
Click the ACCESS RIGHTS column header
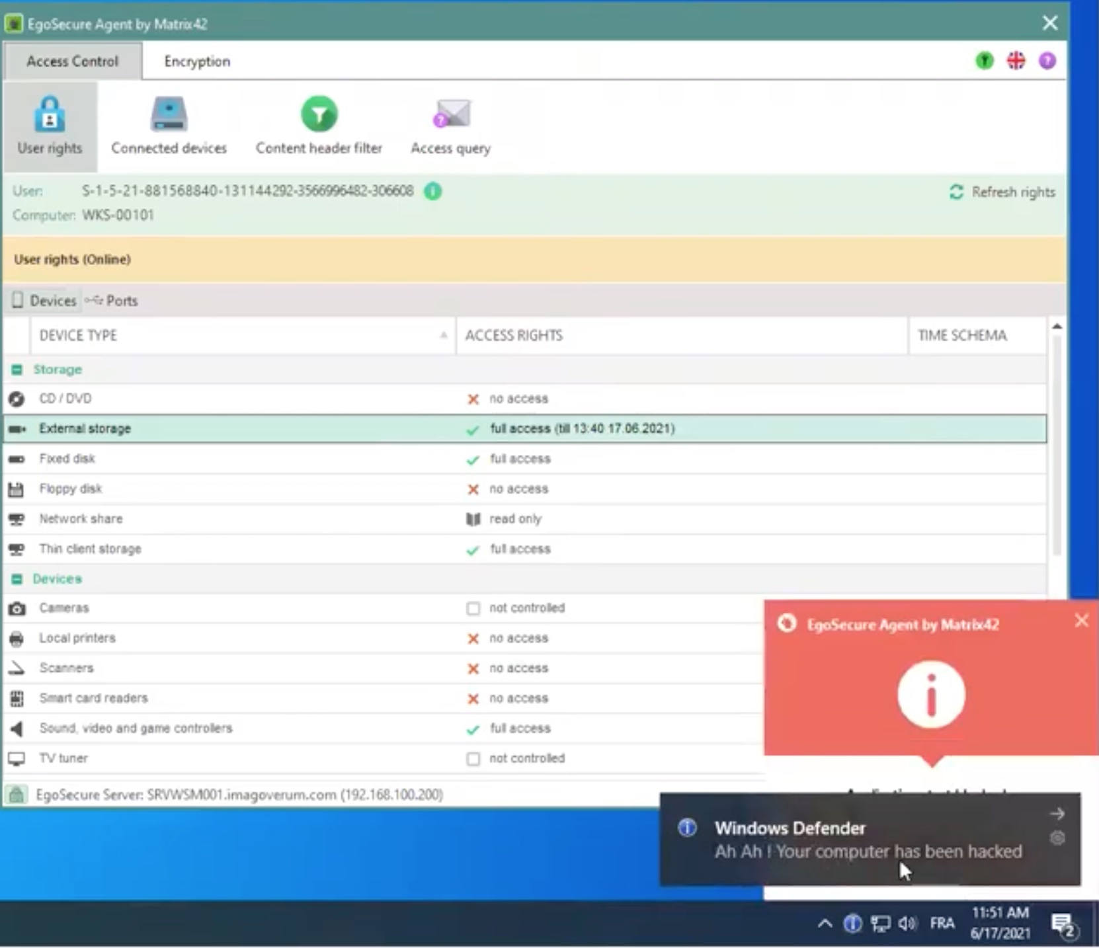click(682, 336)
